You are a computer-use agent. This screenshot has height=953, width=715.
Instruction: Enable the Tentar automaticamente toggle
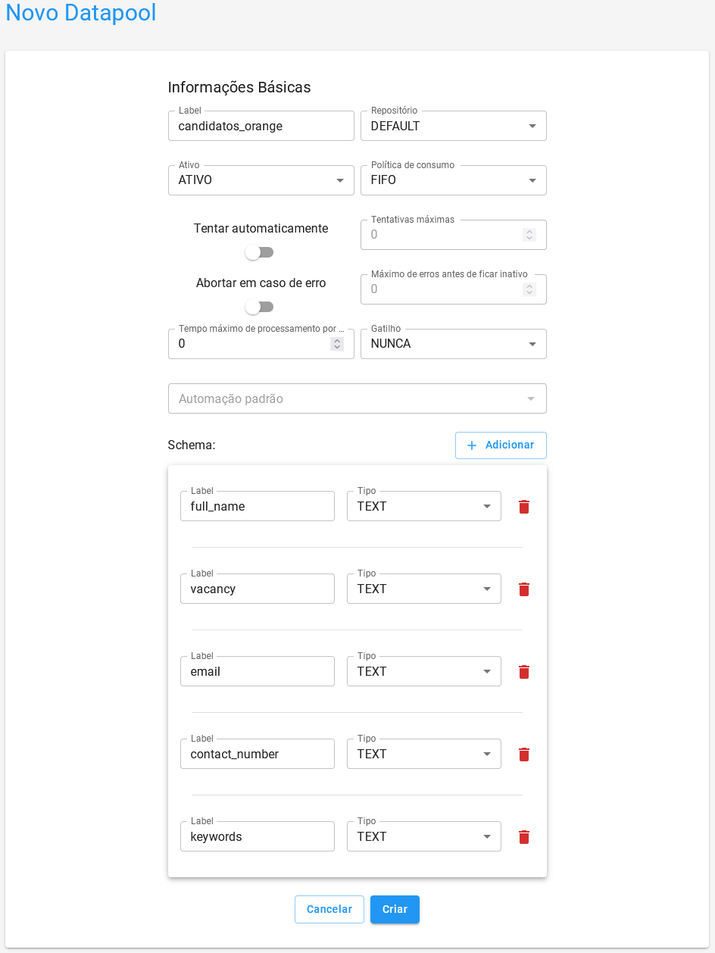[x=260, y=252]
